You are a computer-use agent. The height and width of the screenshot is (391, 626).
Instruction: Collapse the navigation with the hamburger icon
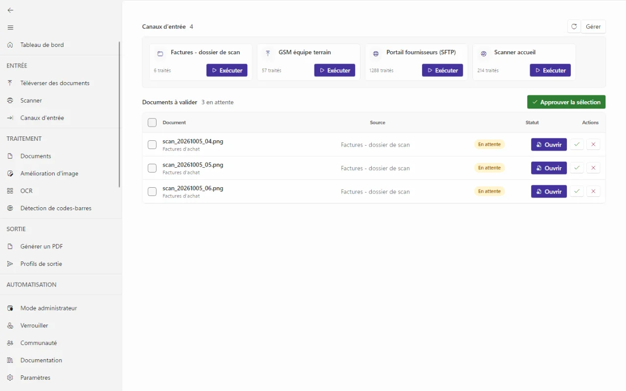click(x=10, y=27)
